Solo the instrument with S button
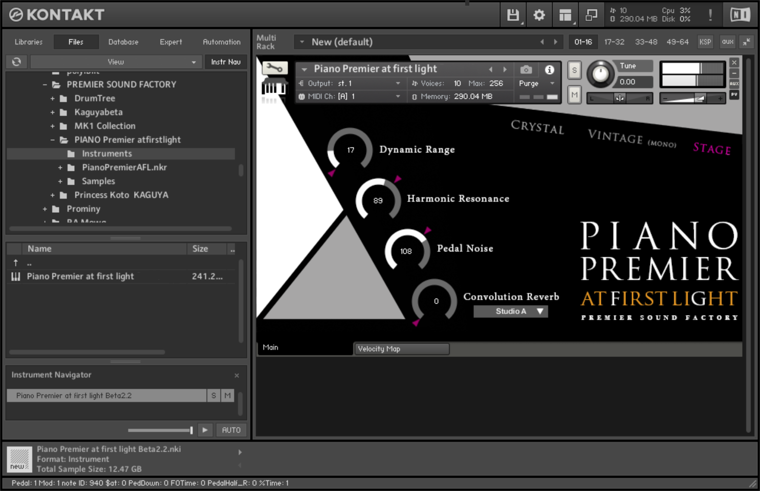 [x=574, y=71]
